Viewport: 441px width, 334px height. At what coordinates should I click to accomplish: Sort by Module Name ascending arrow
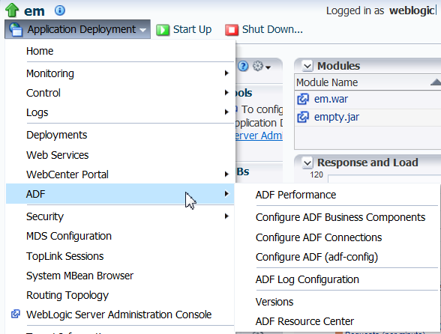tap(435, 82)
